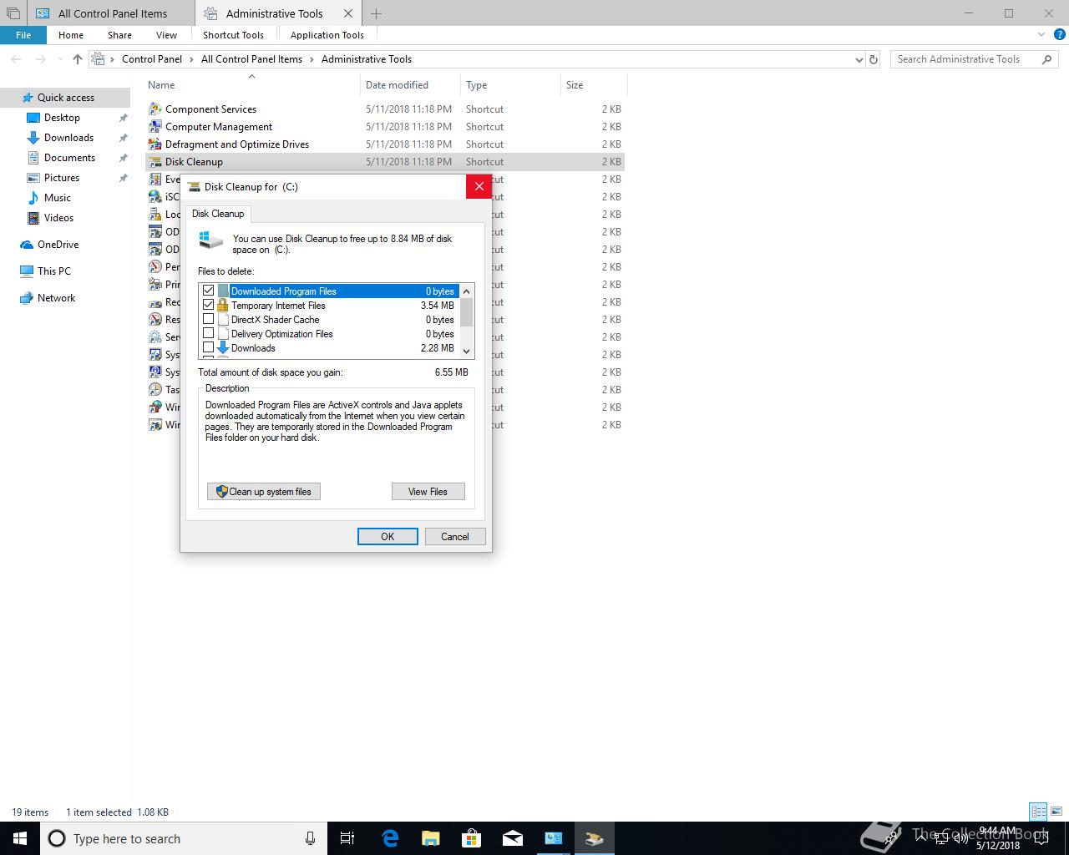Click breadcrumb arrow after All Control Panel Items

tap(312, 59)
